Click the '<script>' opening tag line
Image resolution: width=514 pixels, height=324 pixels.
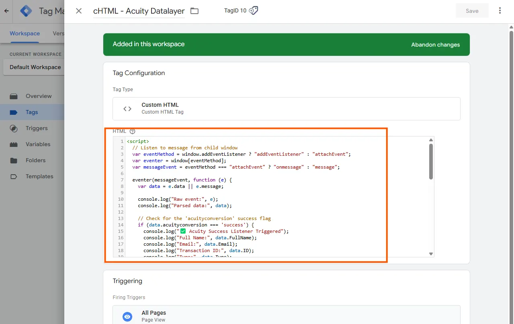click(x=138, y=141)
